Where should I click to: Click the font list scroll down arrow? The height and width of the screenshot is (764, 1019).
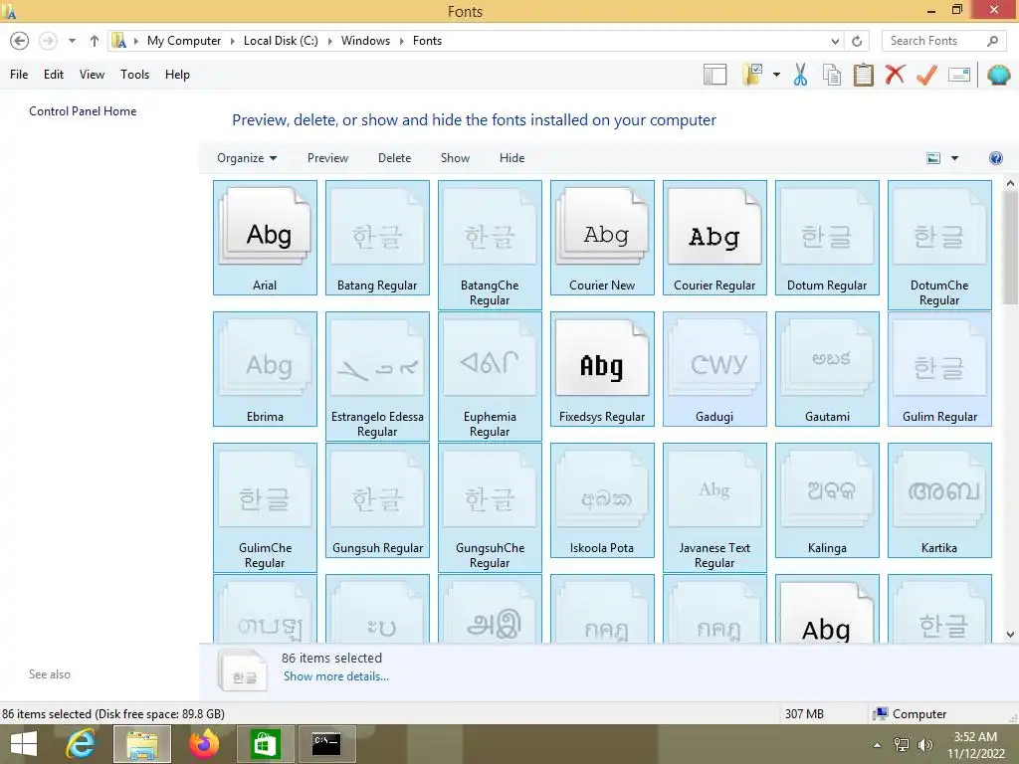(x=1010, y=635)
